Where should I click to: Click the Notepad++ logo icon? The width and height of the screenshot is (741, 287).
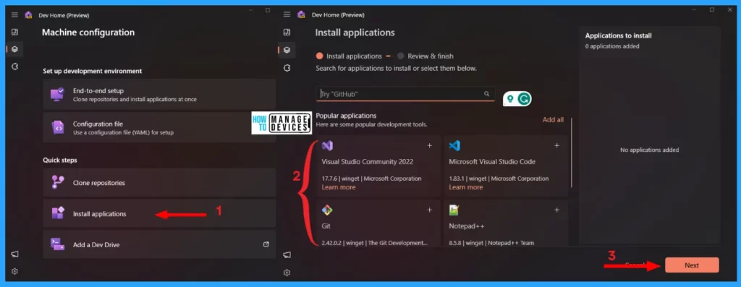[454, 210]
